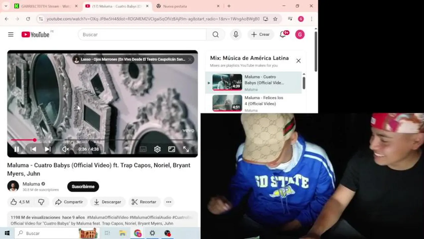
Task: Toggle the video subtitles button
Action: [x=143, y=149]
